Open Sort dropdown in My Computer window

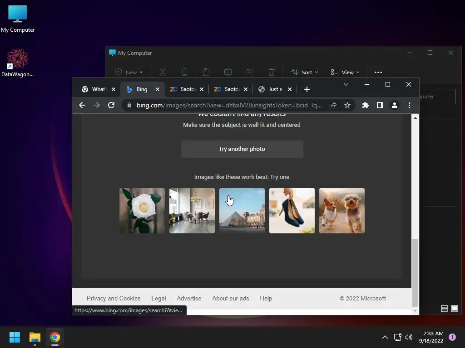pyautogui.click(x=305, y=72)
